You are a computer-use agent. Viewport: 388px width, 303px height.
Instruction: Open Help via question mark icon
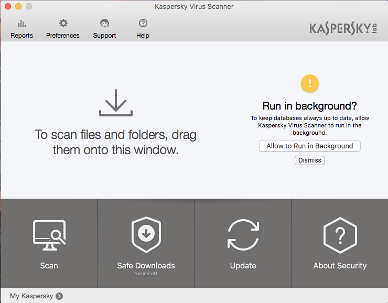click(x=143, y=23)
